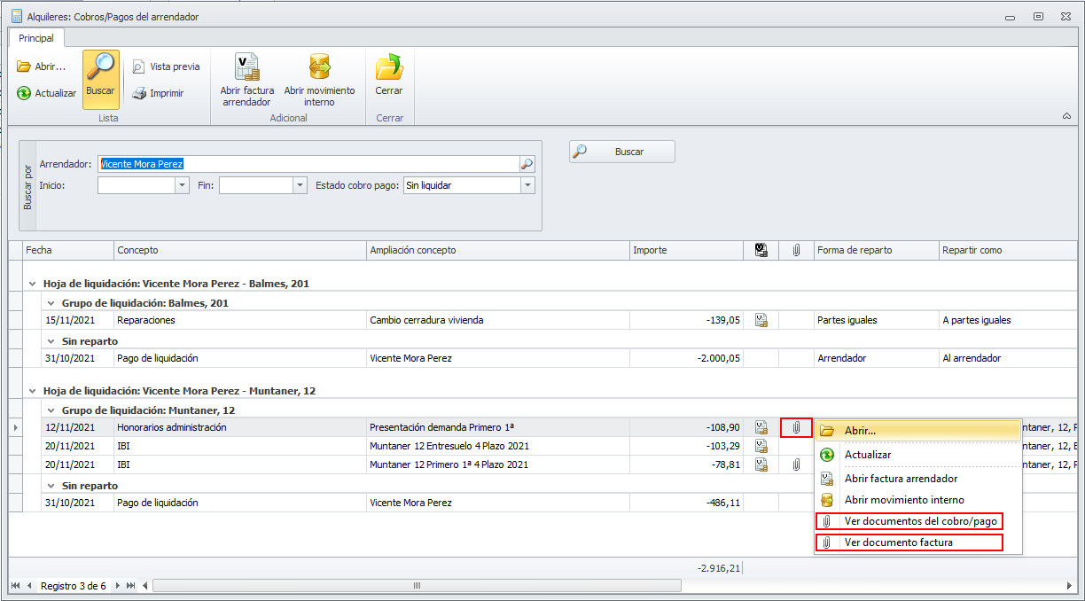Sort by Ampliación concepto column header

coord(498,250)
